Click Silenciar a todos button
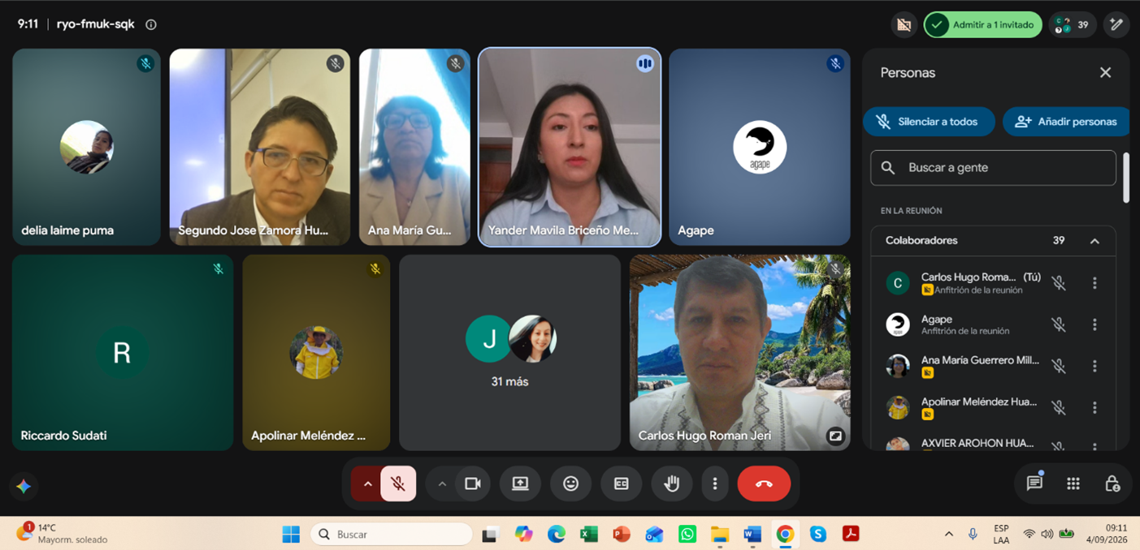The height and width of the screenshot is (550, 1140). (929, 122)
